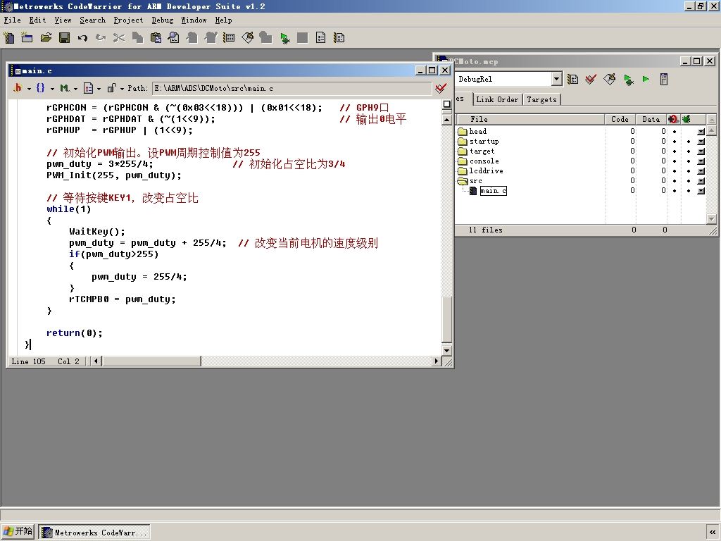Open the DebugRel target dropdown

tap(556, 79)
